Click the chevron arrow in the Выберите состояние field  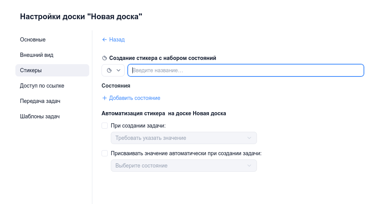(249, 166)
